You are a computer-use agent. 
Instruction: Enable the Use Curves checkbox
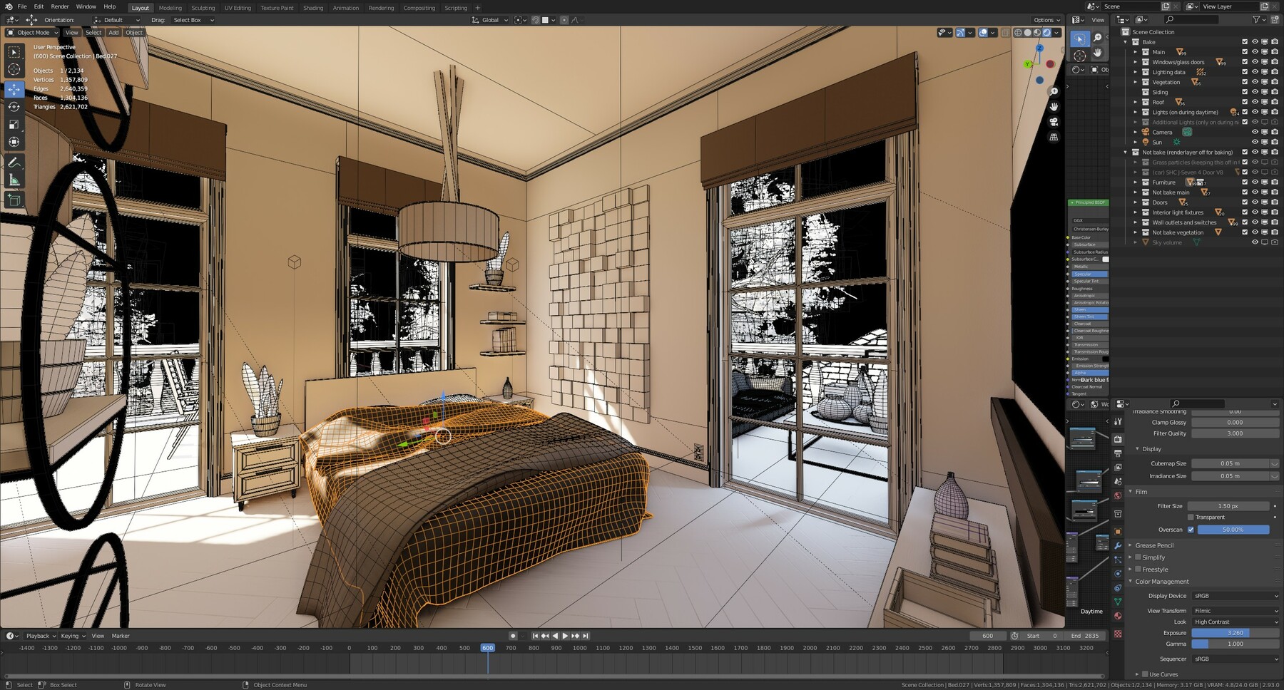tap(1145, 674)
